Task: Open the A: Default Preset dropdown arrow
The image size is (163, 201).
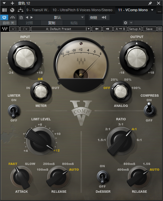Action: click(x=89, y=29)
